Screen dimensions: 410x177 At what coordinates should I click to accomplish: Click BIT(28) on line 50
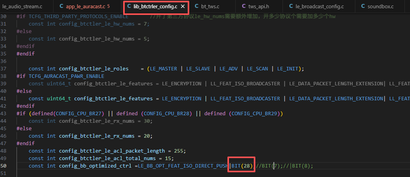click(242, 166)
